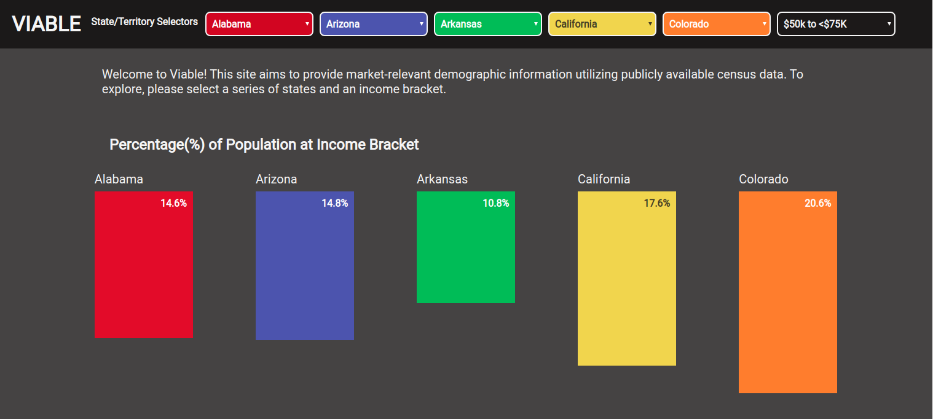This screenshot has height=419, width=933.
Task: Open the blue Arizona state selector
Action: point(374,24)
